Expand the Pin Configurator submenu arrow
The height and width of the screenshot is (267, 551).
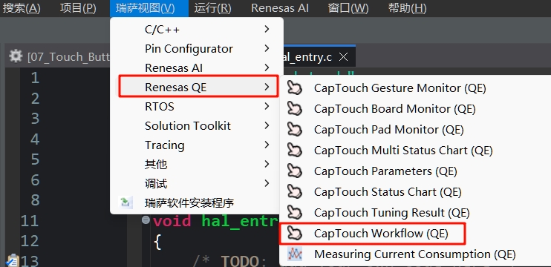(x=267, y=48)
